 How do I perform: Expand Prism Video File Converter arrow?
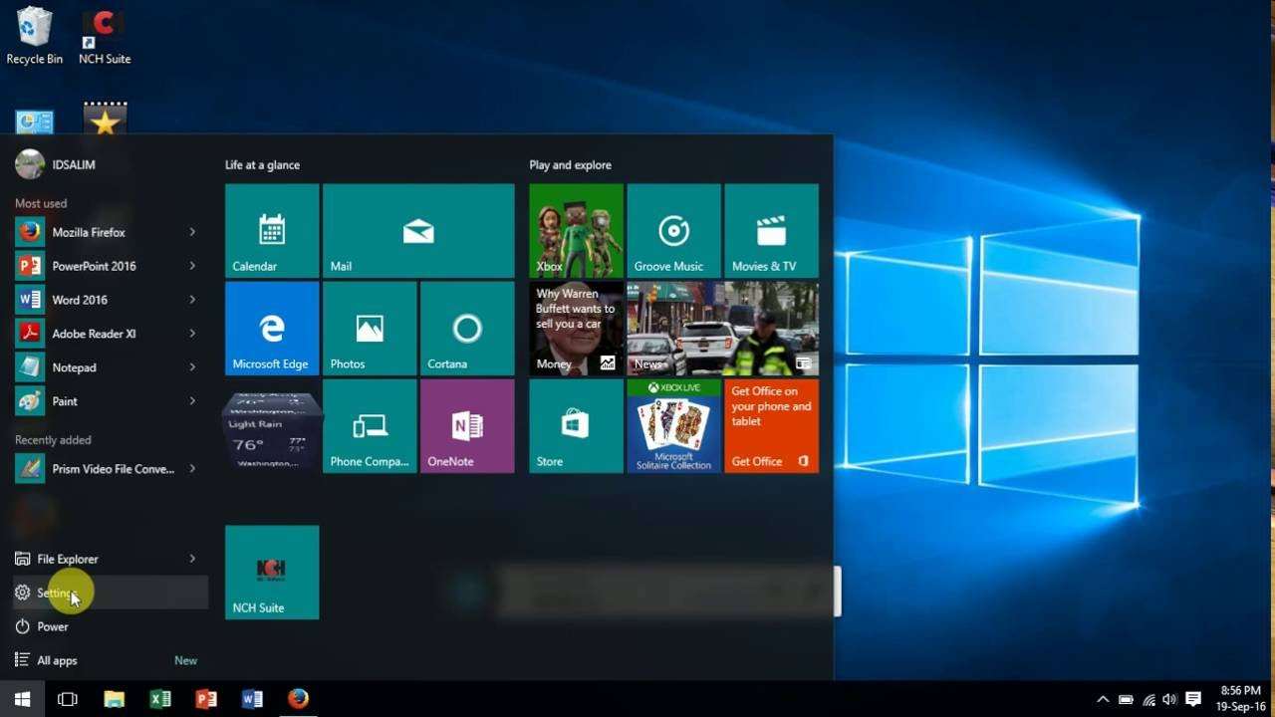coord(192,469)
